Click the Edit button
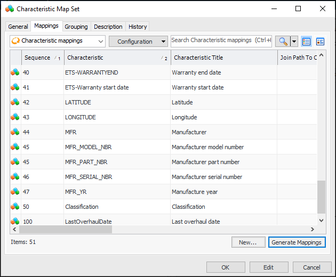The height and width of the screenshot is (277, 336). (x=268, y=267)
